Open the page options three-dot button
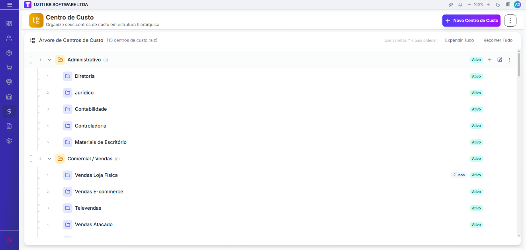Screen dimensions: 526x250 coord(510,20)
